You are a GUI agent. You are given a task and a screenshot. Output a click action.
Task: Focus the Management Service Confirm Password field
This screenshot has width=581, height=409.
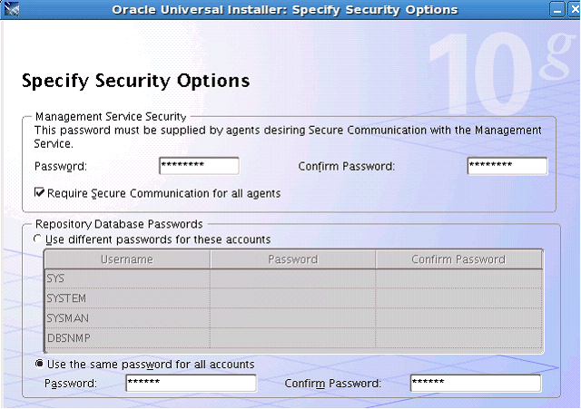(507, 166)
